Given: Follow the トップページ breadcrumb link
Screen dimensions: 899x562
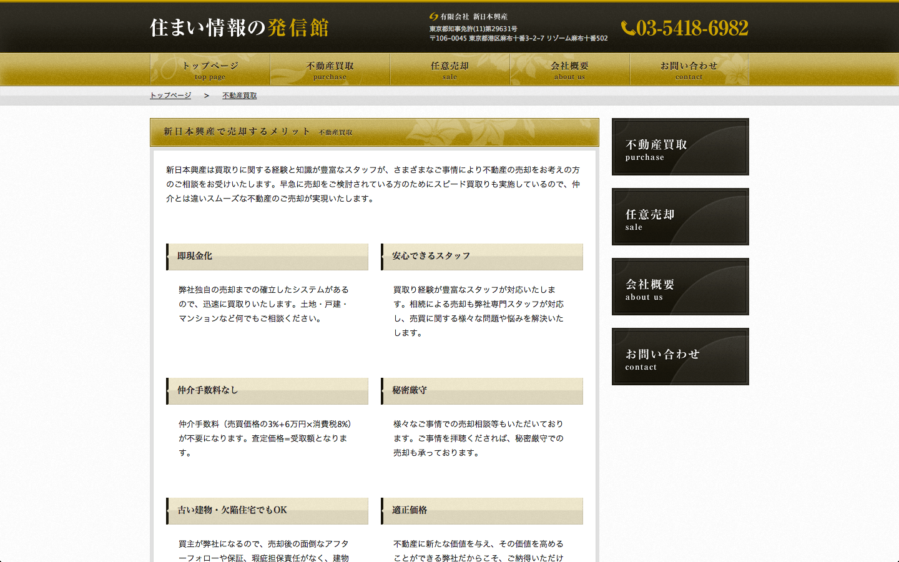Looking at the screenshot, I should coord(170,96).
